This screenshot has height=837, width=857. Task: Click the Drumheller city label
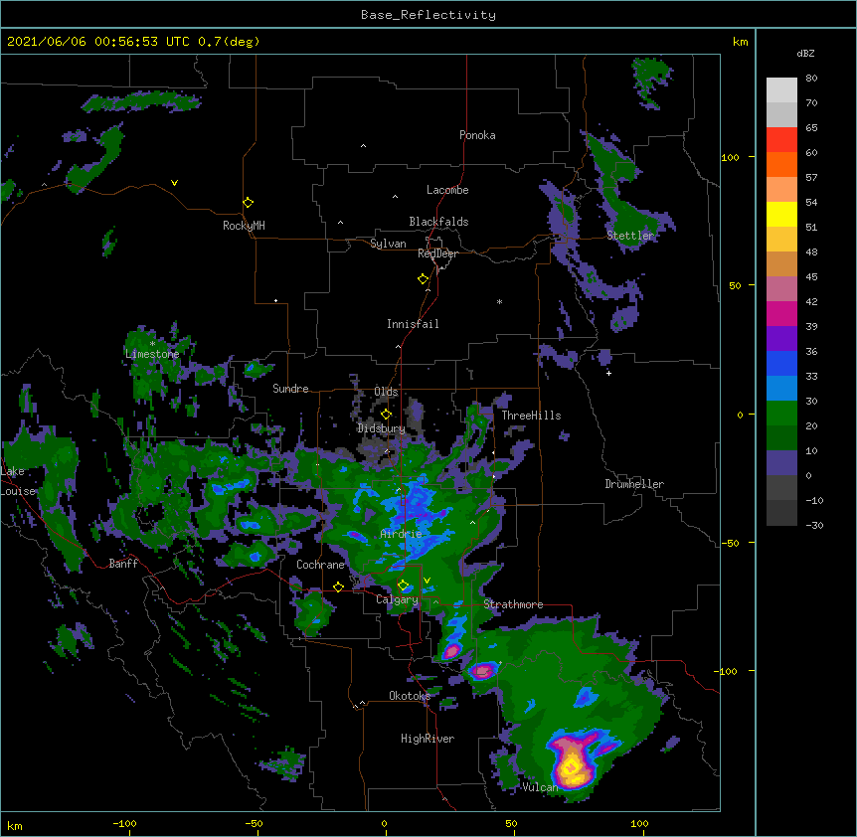(634, 484)
